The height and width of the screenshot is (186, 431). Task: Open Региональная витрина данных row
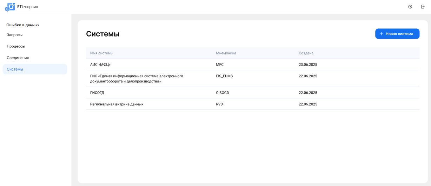point(117,104)
